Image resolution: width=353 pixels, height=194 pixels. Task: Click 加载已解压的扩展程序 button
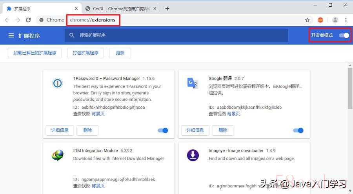coord(35,53)
